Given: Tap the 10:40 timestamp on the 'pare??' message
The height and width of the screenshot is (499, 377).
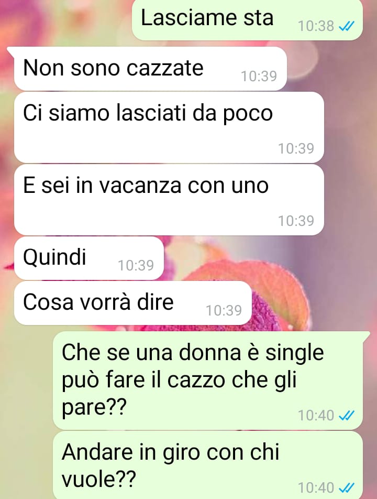Looking at the screenshot, I should click(x=316, y=416).
